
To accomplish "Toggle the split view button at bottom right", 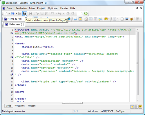I will (136, 106).
